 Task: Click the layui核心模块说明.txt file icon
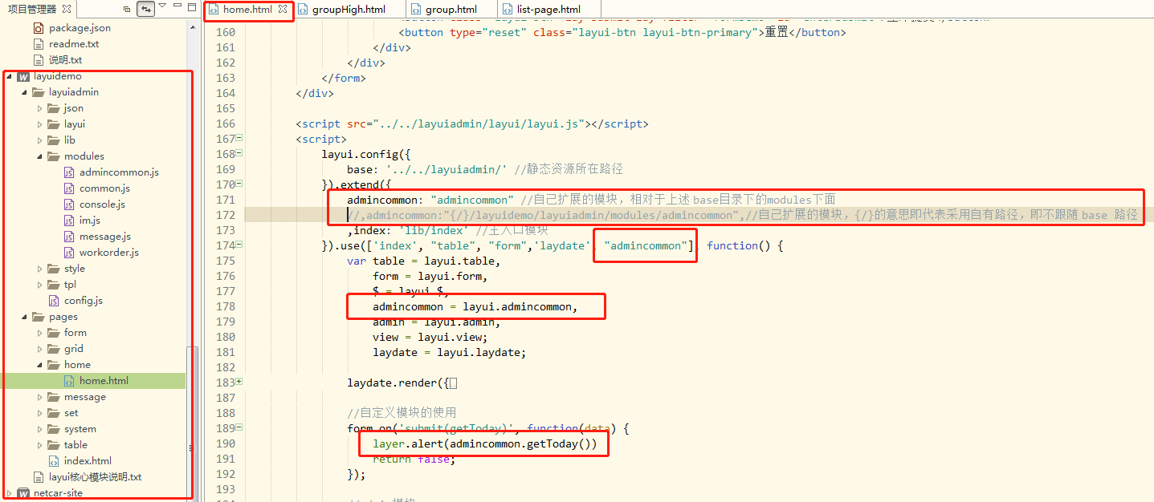(39, 477)
